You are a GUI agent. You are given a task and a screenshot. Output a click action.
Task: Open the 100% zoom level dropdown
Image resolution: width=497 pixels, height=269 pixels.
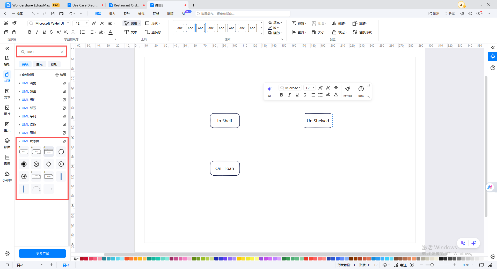[x=467, y=265]
